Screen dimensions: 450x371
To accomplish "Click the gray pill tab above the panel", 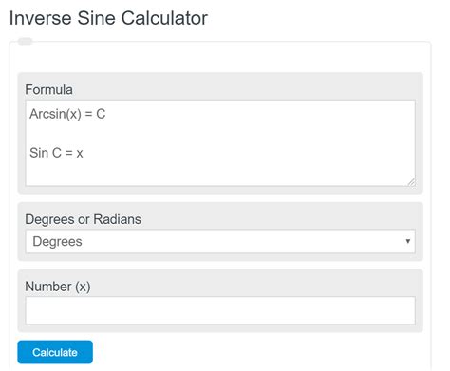I will coord(26,41).
